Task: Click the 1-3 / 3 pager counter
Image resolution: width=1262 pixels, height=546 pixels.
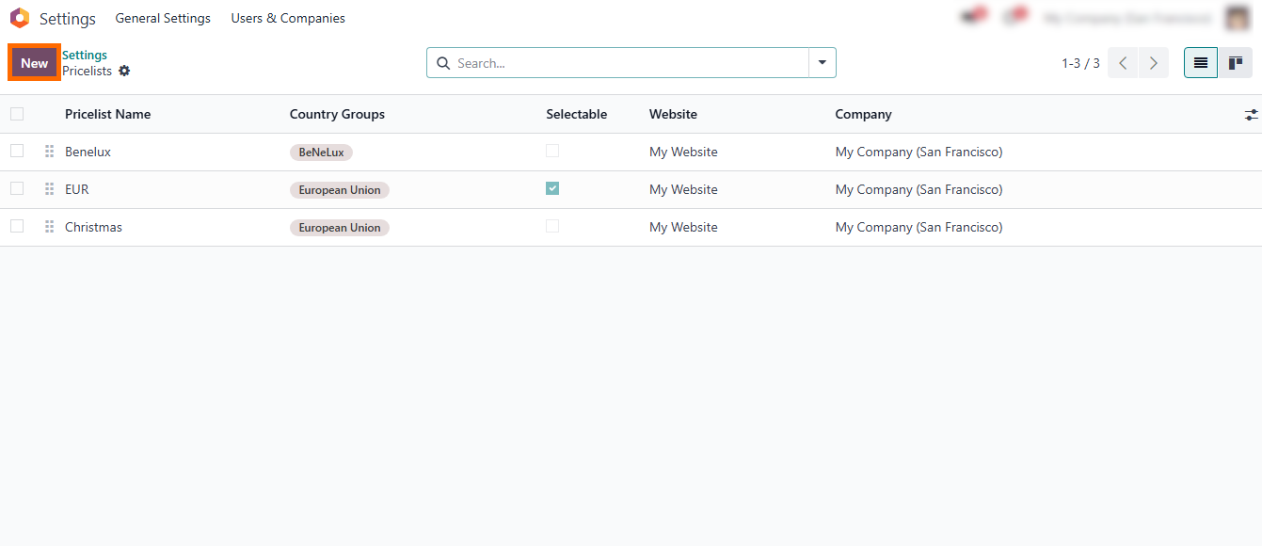Action: click(x=1080, y=63)
